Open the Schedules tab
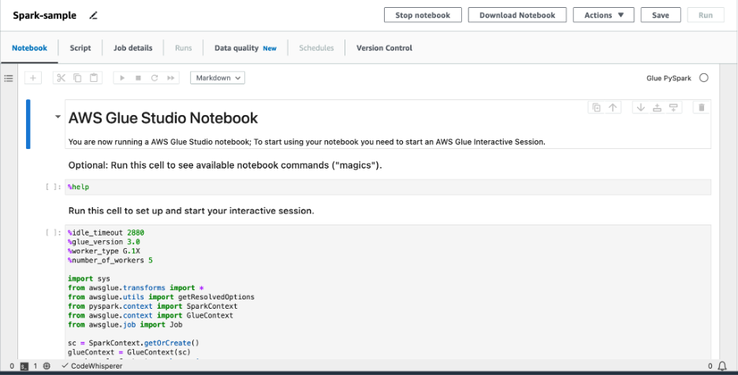The width and height of the screenshot is (738, 375). point(316,48)
